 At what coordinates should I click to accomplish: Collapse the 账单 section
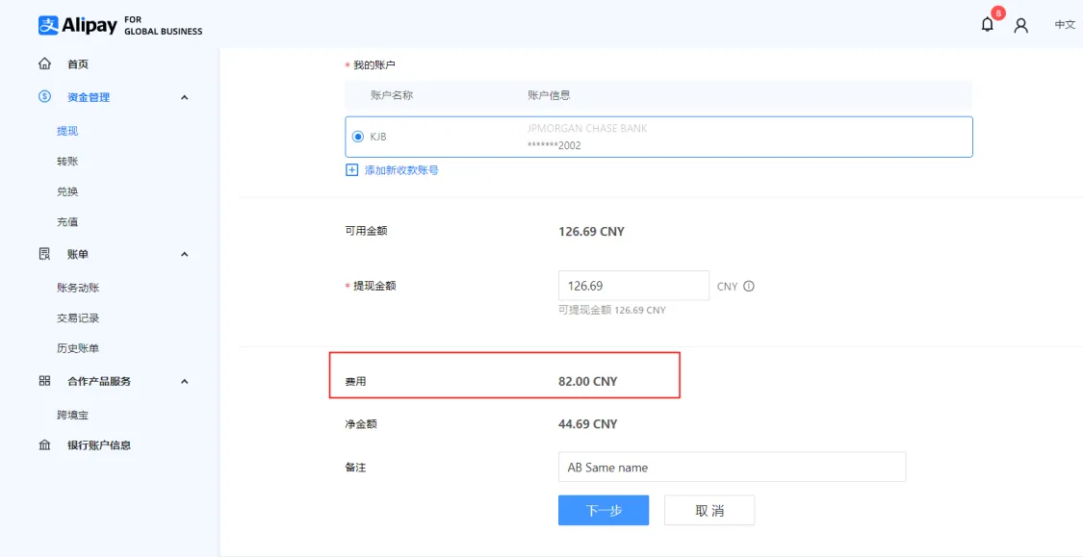(184, 253)
